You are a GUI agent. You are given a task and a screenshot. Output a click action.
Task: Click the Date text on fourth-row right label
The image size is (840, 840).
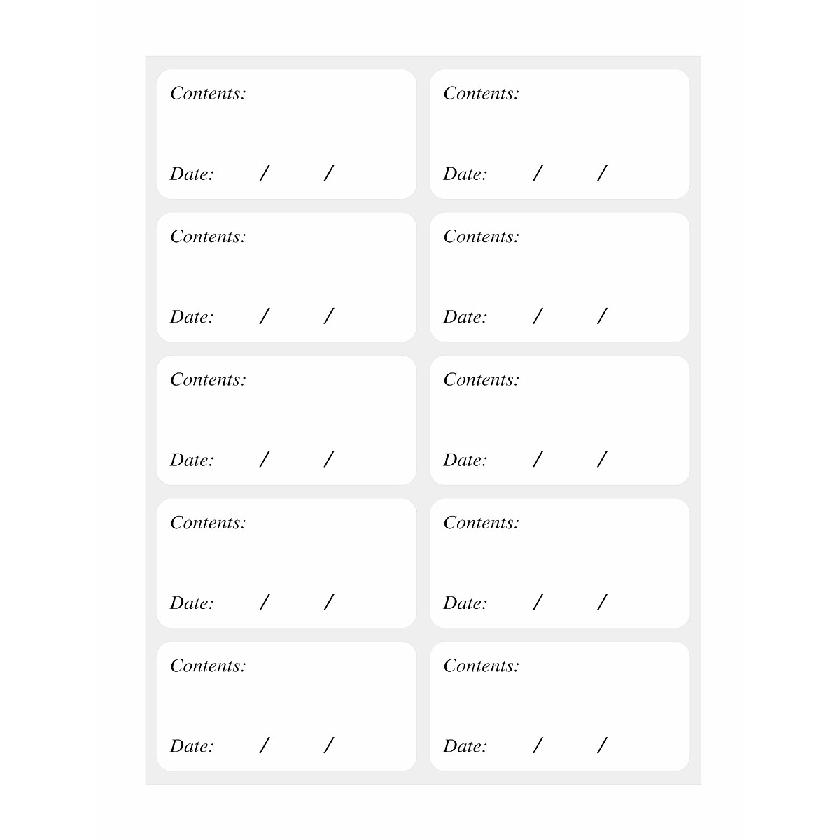[x=465, y=603]
